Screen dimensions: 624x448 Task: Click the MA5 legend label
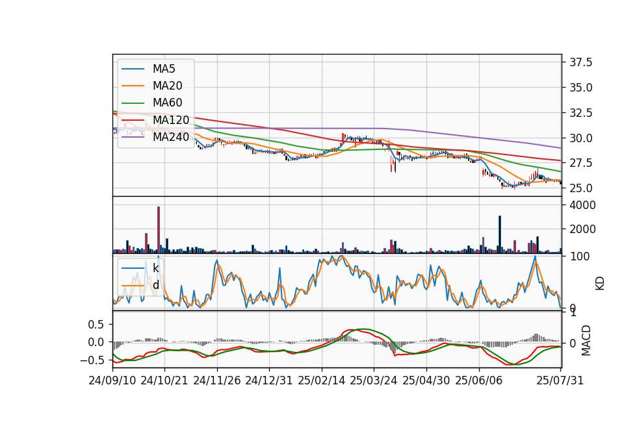[x=164, y=69]
